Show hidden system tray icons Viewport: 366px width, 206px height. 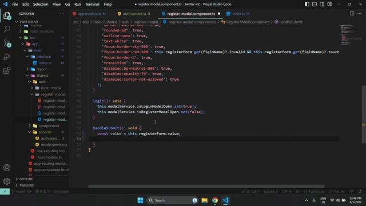pyautogui.click(x=307, y=200)
